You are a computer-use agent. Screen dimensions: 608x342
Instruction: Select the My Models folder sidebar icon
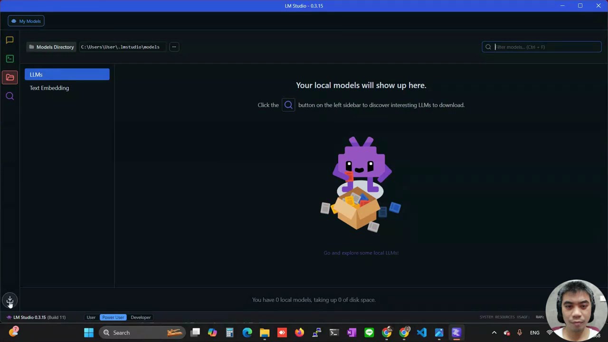click(9, 77)
